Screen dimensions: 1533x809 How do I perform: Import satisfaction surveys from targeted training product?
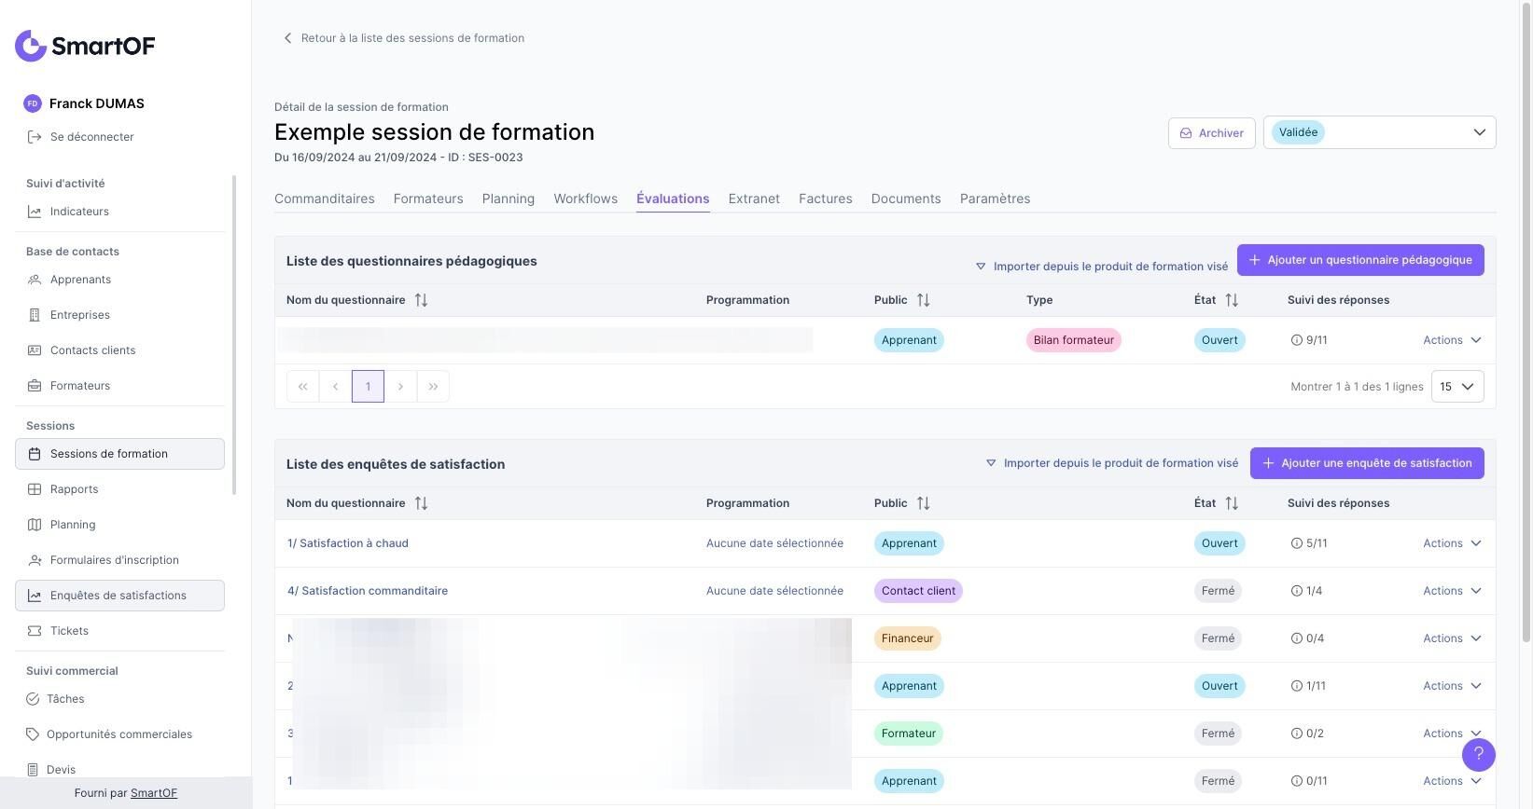click(x=1111, y=463)
